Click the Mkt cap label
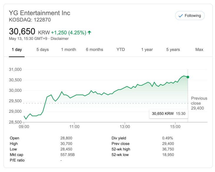Image resolution: width=215 pixels, height=172 pixels. [16, 155]
